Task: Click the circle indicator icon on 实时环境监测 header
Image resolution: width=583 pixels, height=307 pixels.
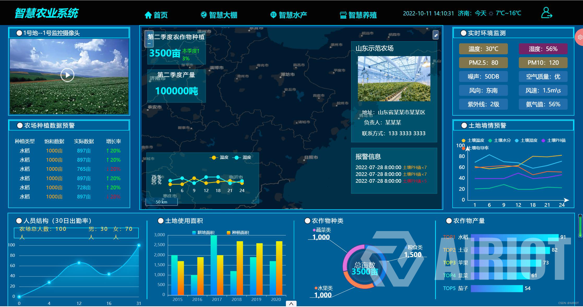Action: coord(464,33)
